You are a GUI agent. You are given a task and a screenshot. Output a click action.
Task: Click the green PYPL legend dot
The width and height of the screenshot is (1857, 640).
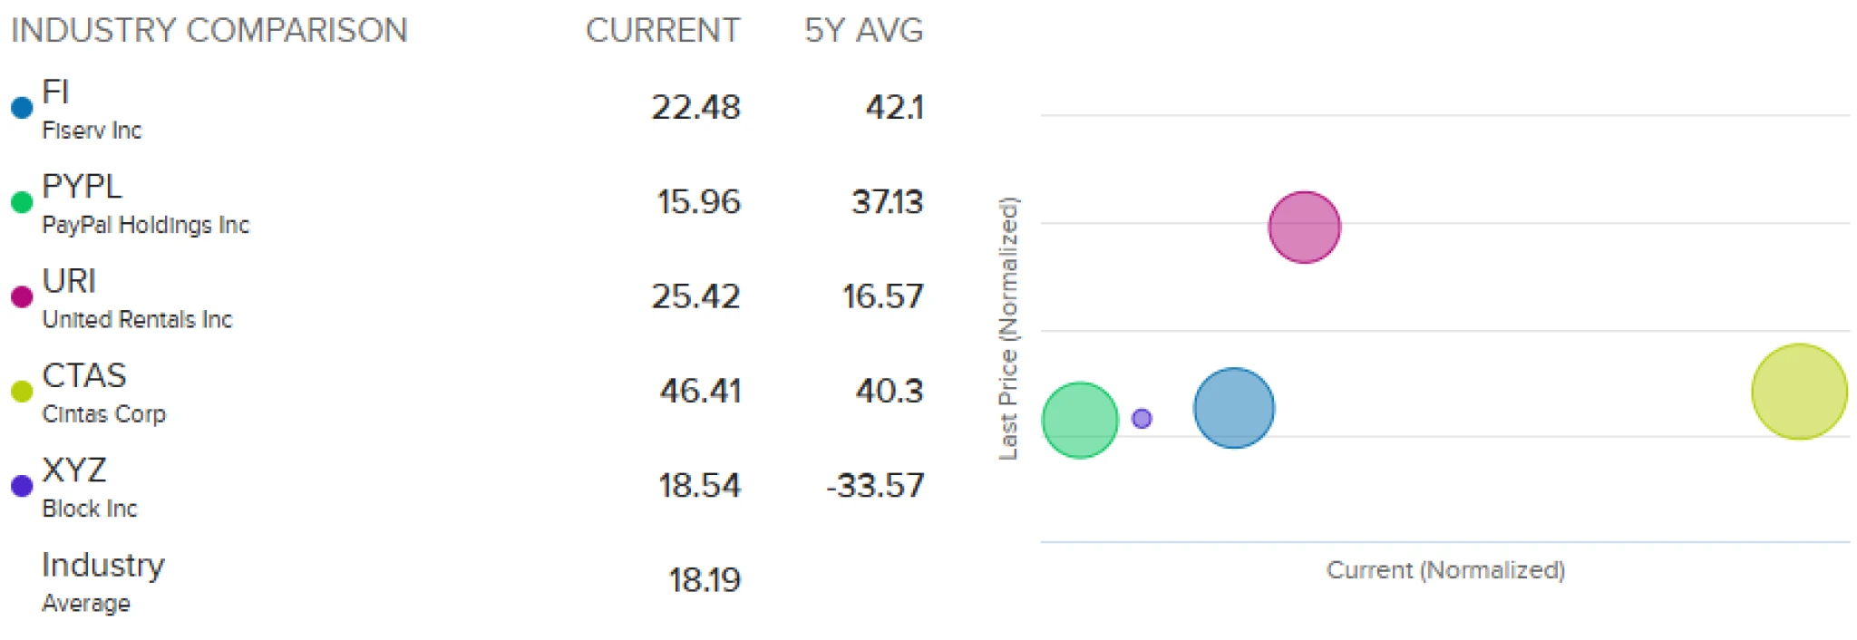[22, 202]
